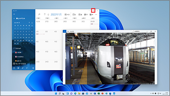
Task: Open File Explorer from taskbar
Action: [79, 93]
